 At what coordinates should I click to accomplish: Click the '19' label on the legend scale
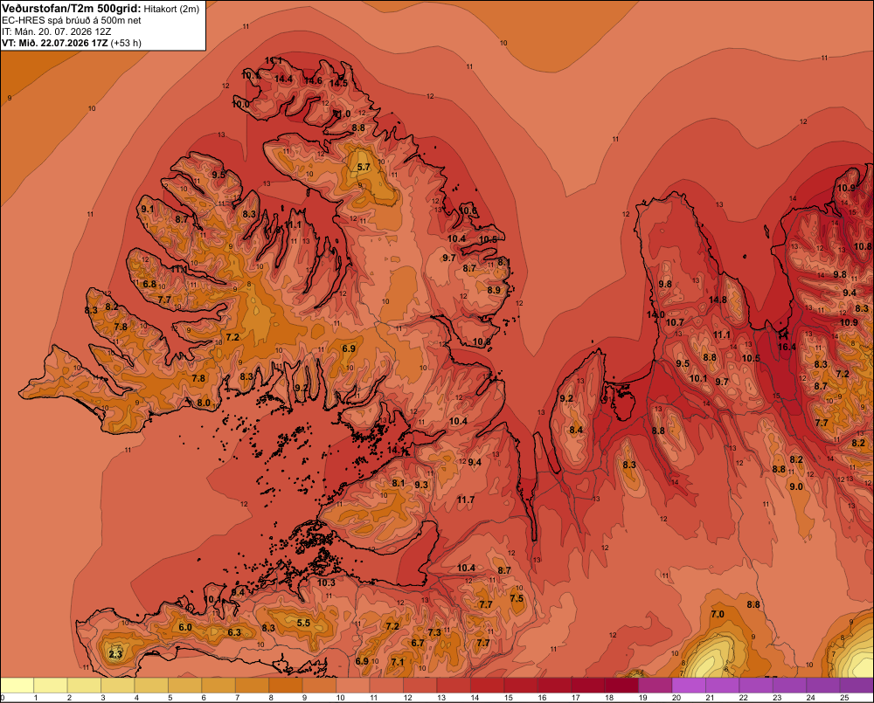(642, 698)
